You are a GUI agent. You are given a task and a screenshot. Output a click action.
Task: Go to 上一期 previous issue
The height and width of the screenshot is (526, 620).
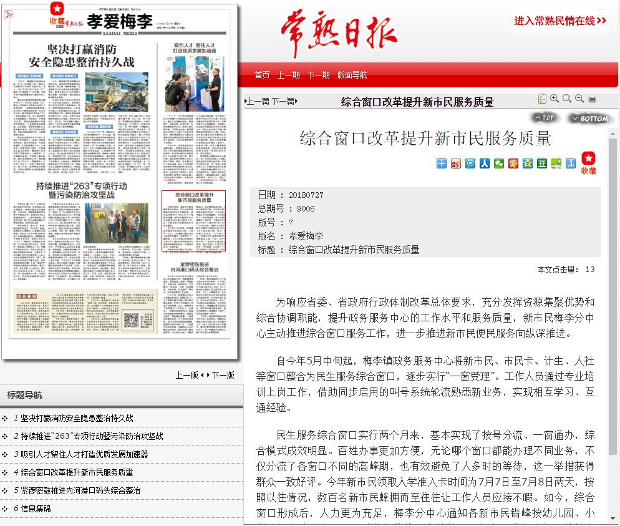[288, 75]
